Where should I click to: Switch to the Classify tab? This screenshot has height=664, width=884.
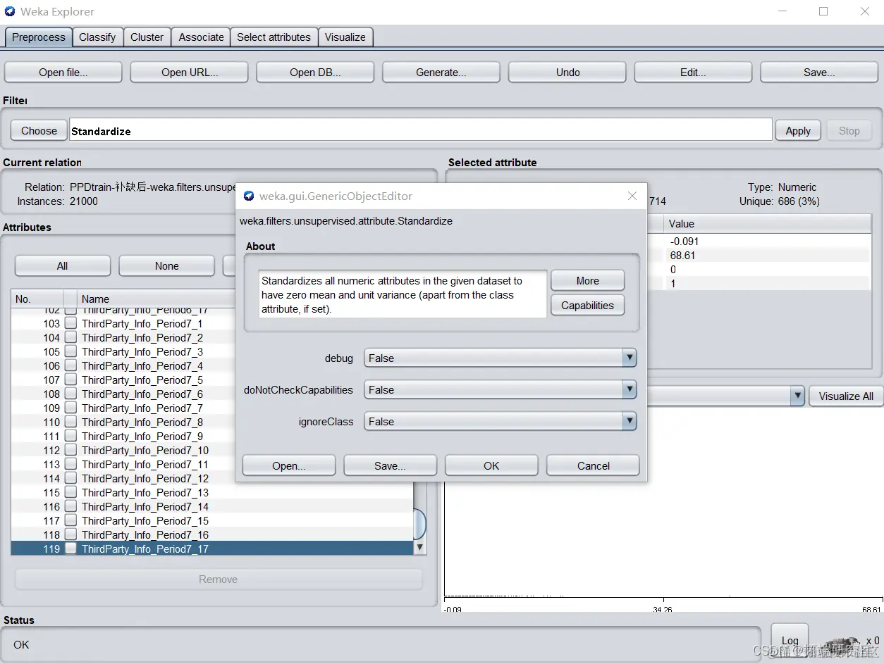pos(97,37)
